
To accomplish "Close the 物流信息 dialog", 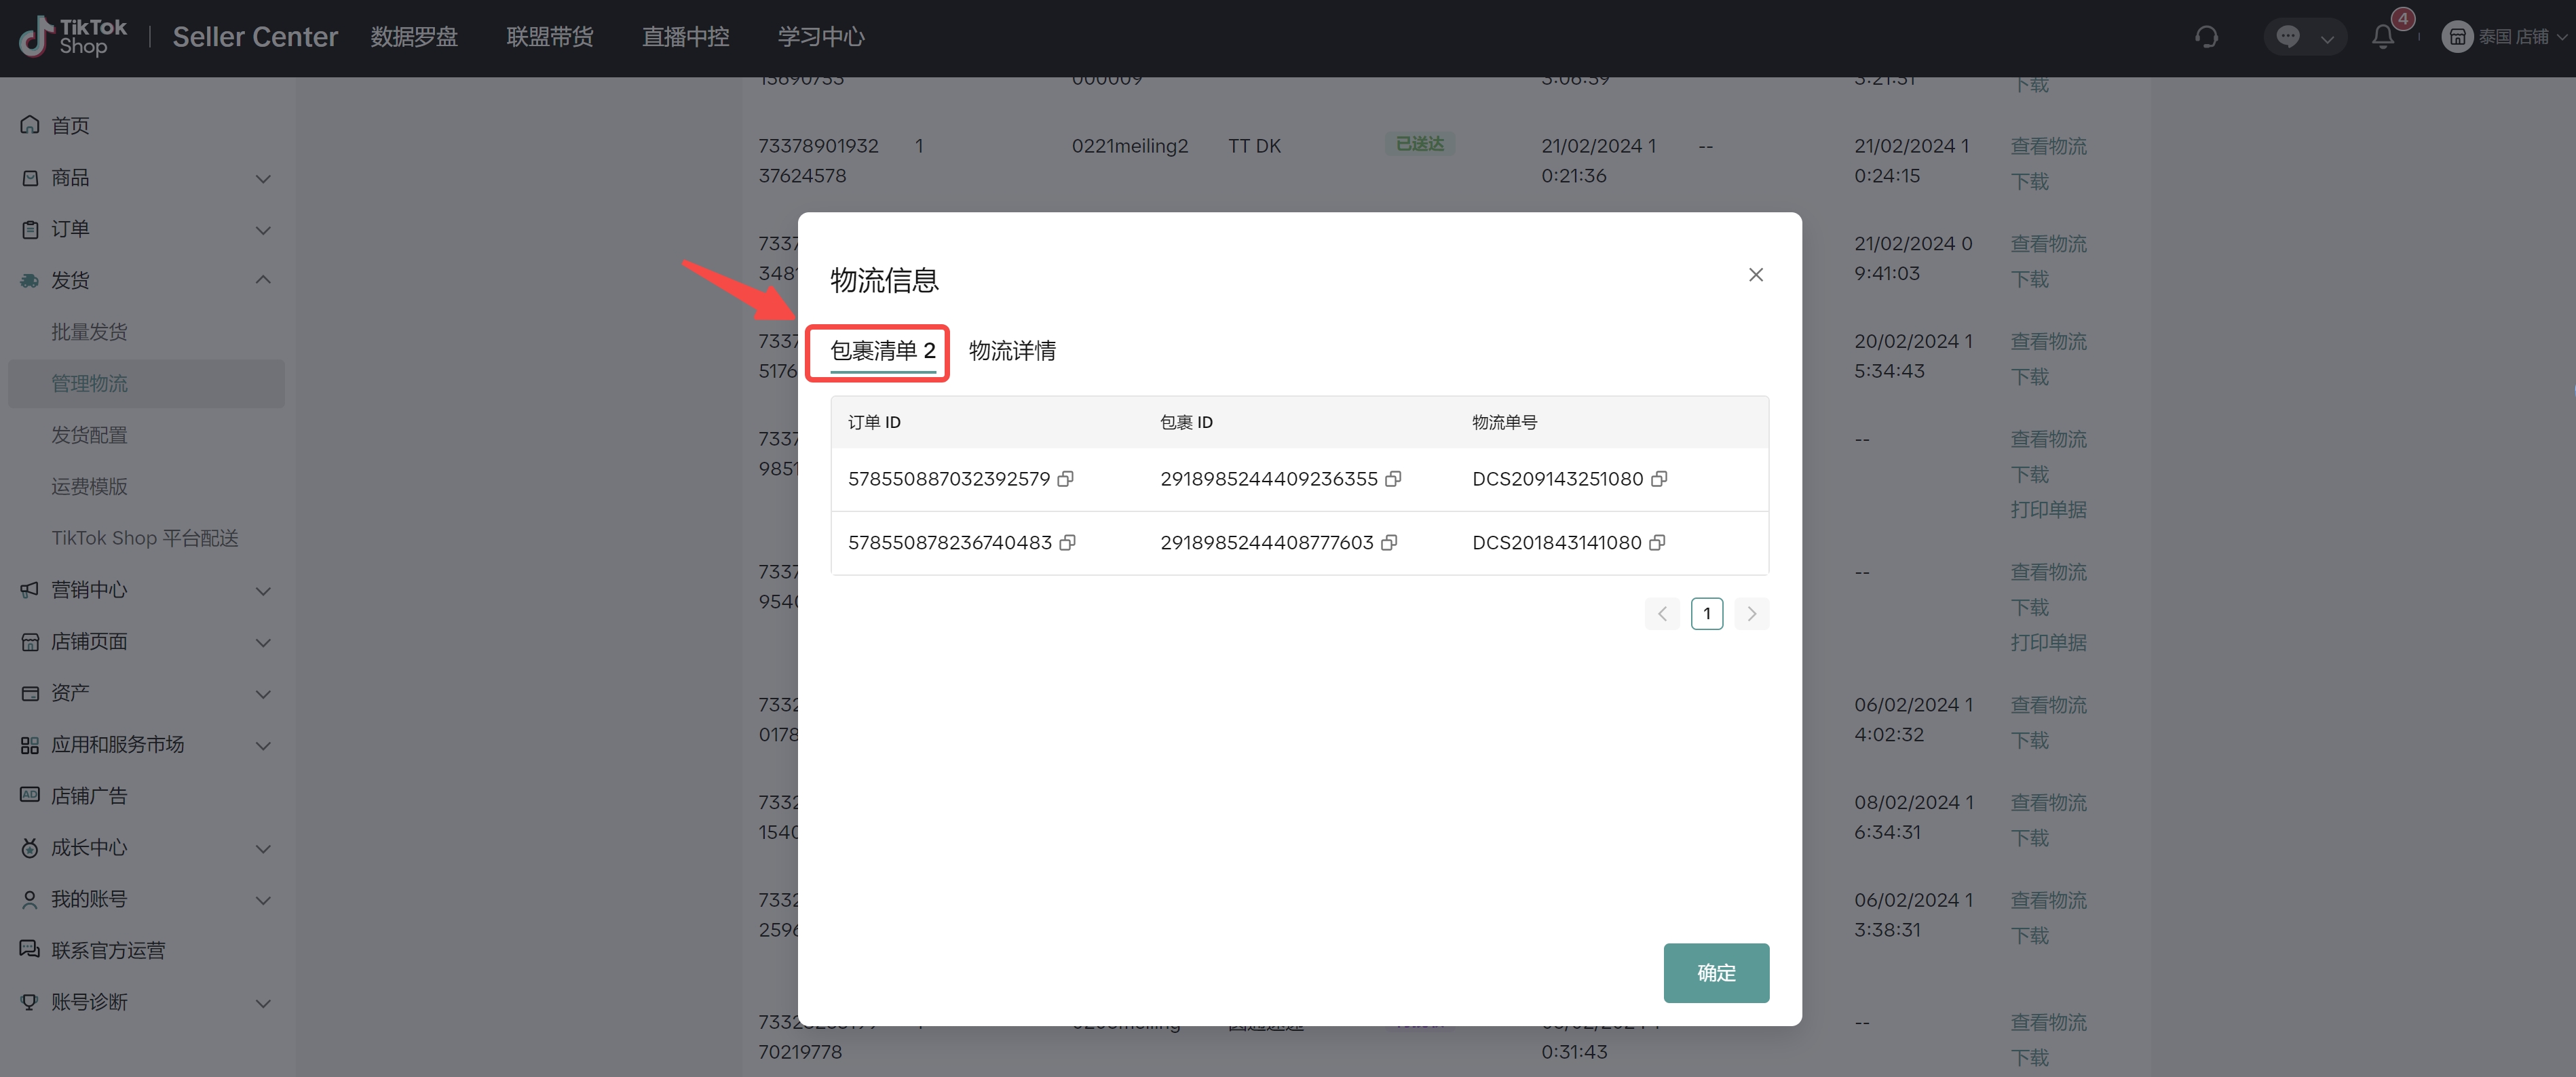I will tap(1755, 275).
